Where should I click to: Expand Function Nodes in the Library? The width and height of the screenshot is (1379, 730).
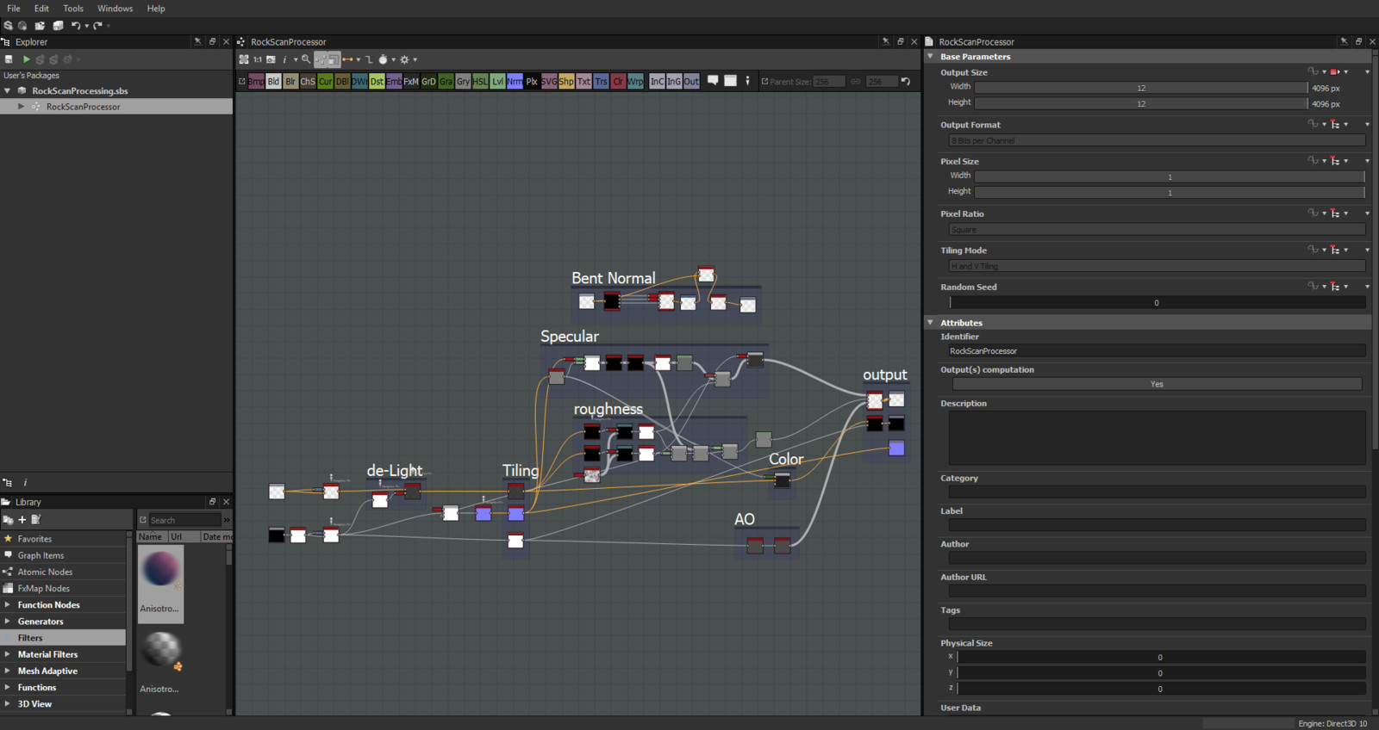point(8,604)
